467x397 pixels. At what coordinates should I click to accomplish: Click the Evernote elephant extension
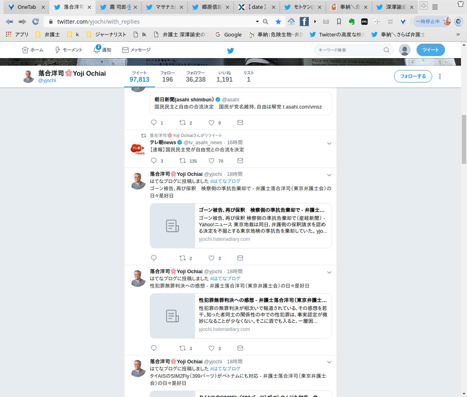click(352, 22)
